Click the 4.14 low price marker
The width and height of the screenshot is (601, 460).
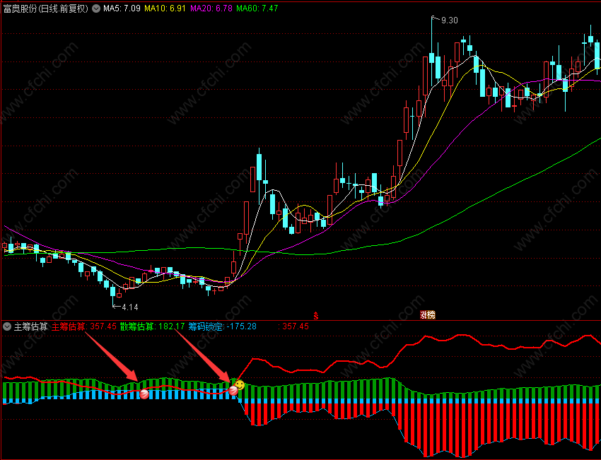tap(125, 307)
